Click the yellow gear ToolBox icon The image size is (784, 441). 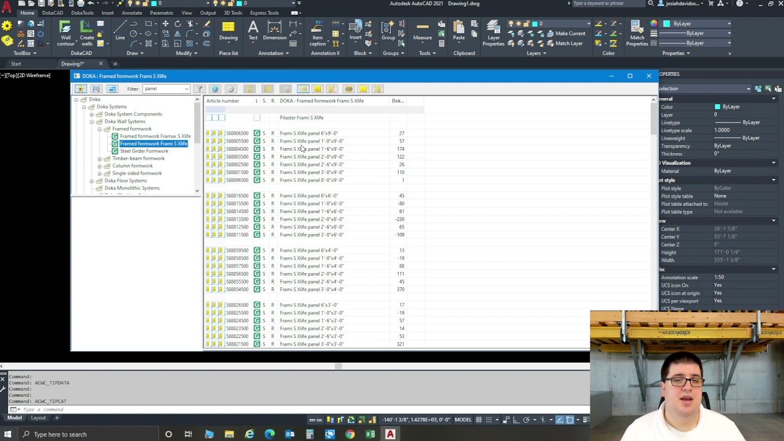pos(7,26)
